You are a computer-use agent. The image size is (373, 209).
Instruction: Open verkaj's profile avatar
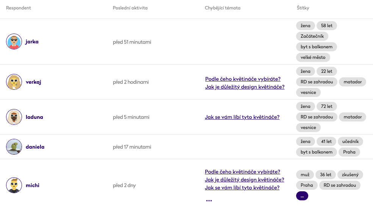tap(14, 82)
